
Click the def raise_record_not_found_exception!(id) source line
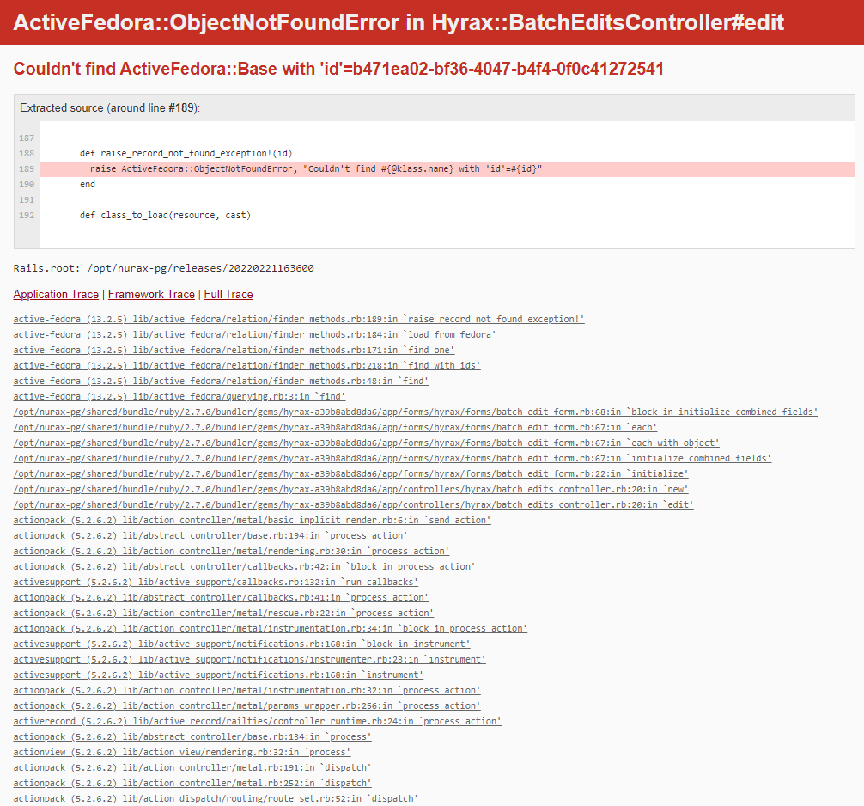coord(186,153)
